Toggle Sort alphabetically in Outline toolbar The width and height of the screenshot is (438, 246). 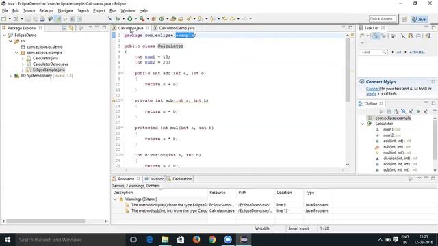(x=396, y=111)
